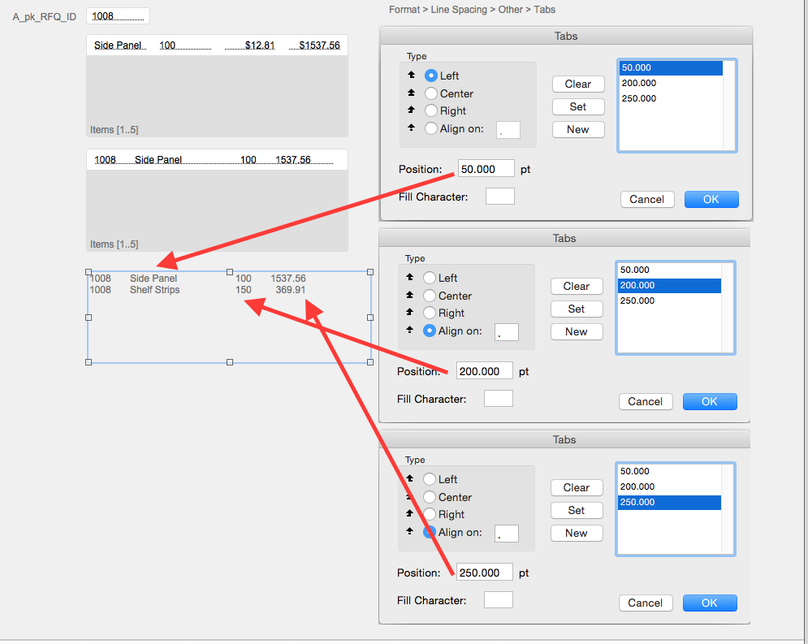Click Fill Character field in middle dialog
The image size is (808, 644).
[499, 398]
